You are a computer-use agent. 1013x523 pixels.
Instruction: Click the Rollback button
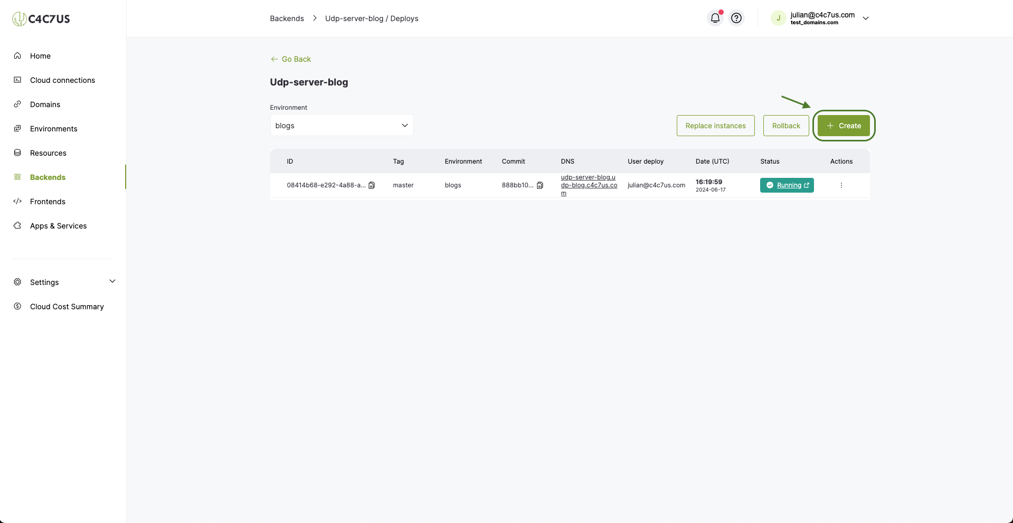pyautogui.click(x=786, y=126)
